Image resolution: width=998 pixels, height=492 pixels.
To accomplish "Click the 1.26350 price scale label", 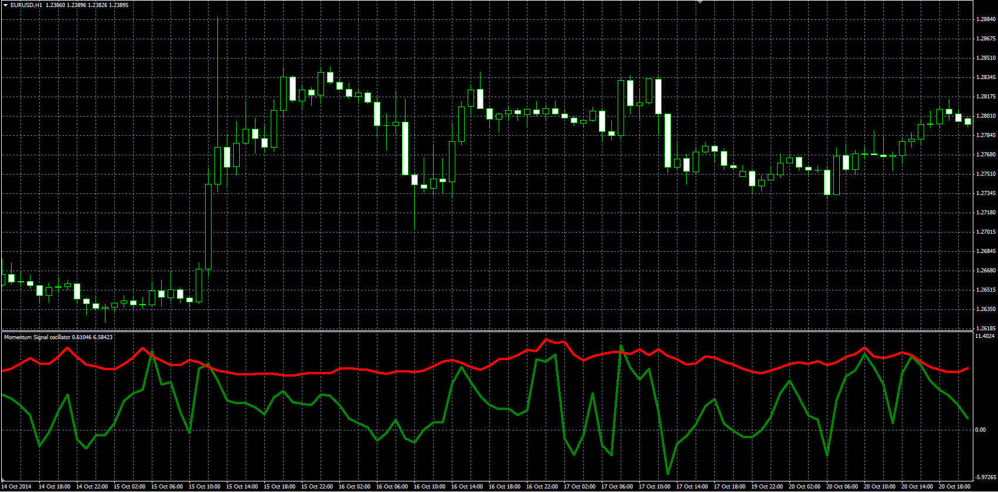I will [x=986, y=309].
